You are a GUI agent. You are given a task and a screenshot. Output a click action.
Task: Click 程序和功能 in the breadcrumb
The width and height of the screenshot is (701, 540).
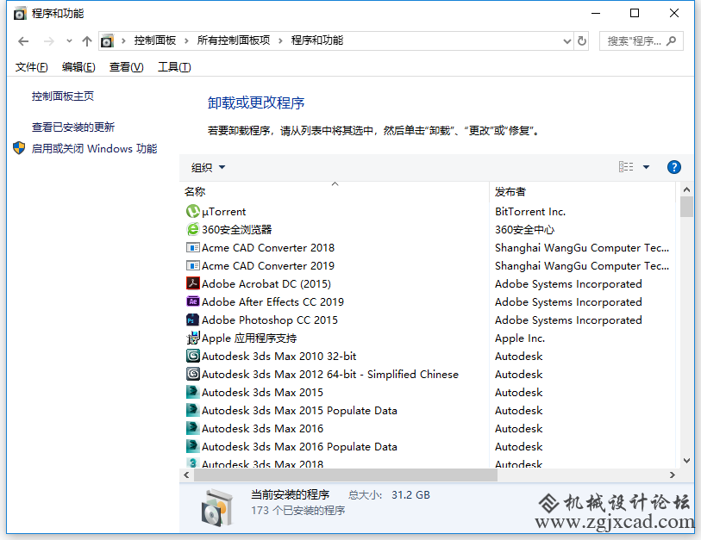coord(317,40)
